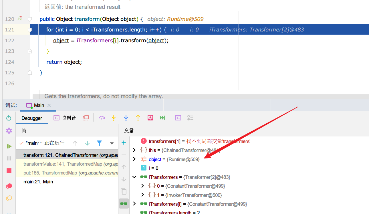
Task: Click 'return object;' code on line 124
Action: pos(64,62)
